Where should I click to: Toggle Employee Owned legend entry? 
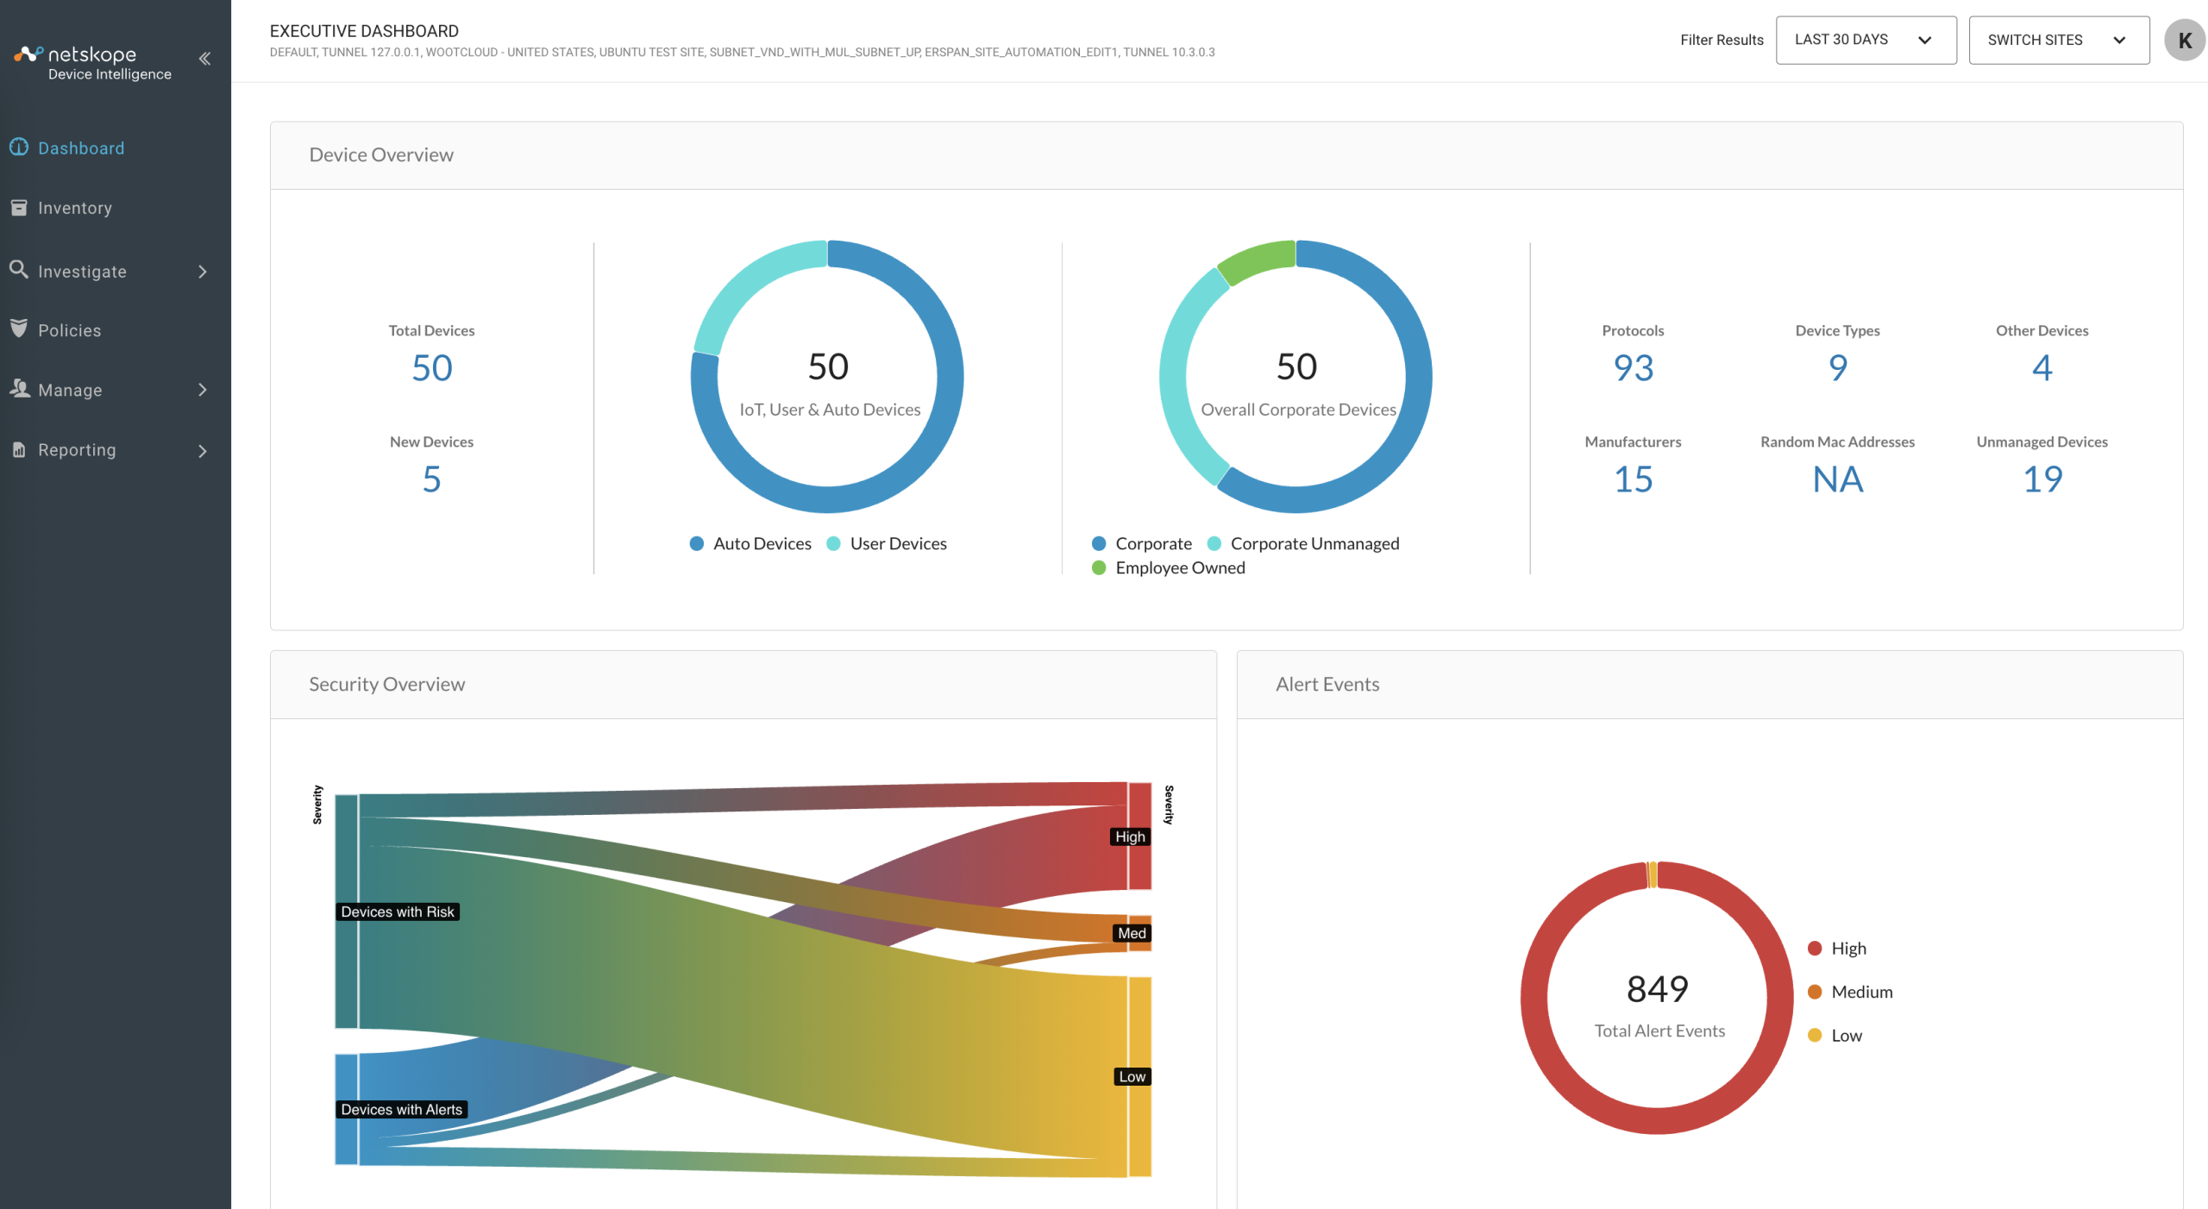click(1169, 567)
